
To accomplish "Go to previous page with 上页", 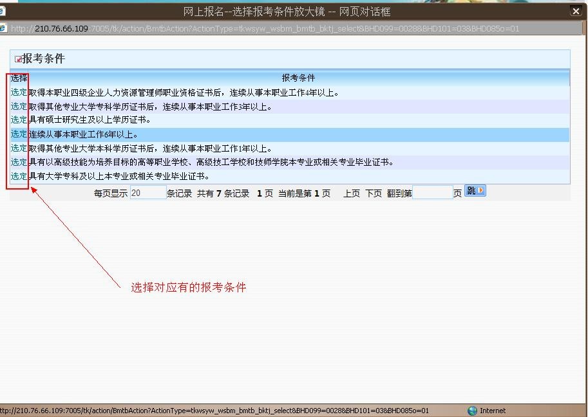I will [x=352, y=193].
